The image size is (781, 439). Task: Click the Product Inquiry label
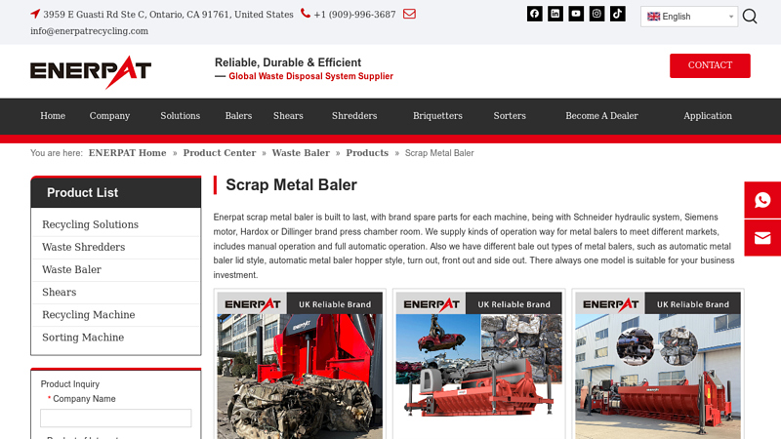click(69, 384)
